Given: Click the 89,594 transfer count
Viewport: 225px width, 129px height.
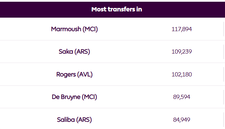Looking at the screenshot, I should 182,97.
